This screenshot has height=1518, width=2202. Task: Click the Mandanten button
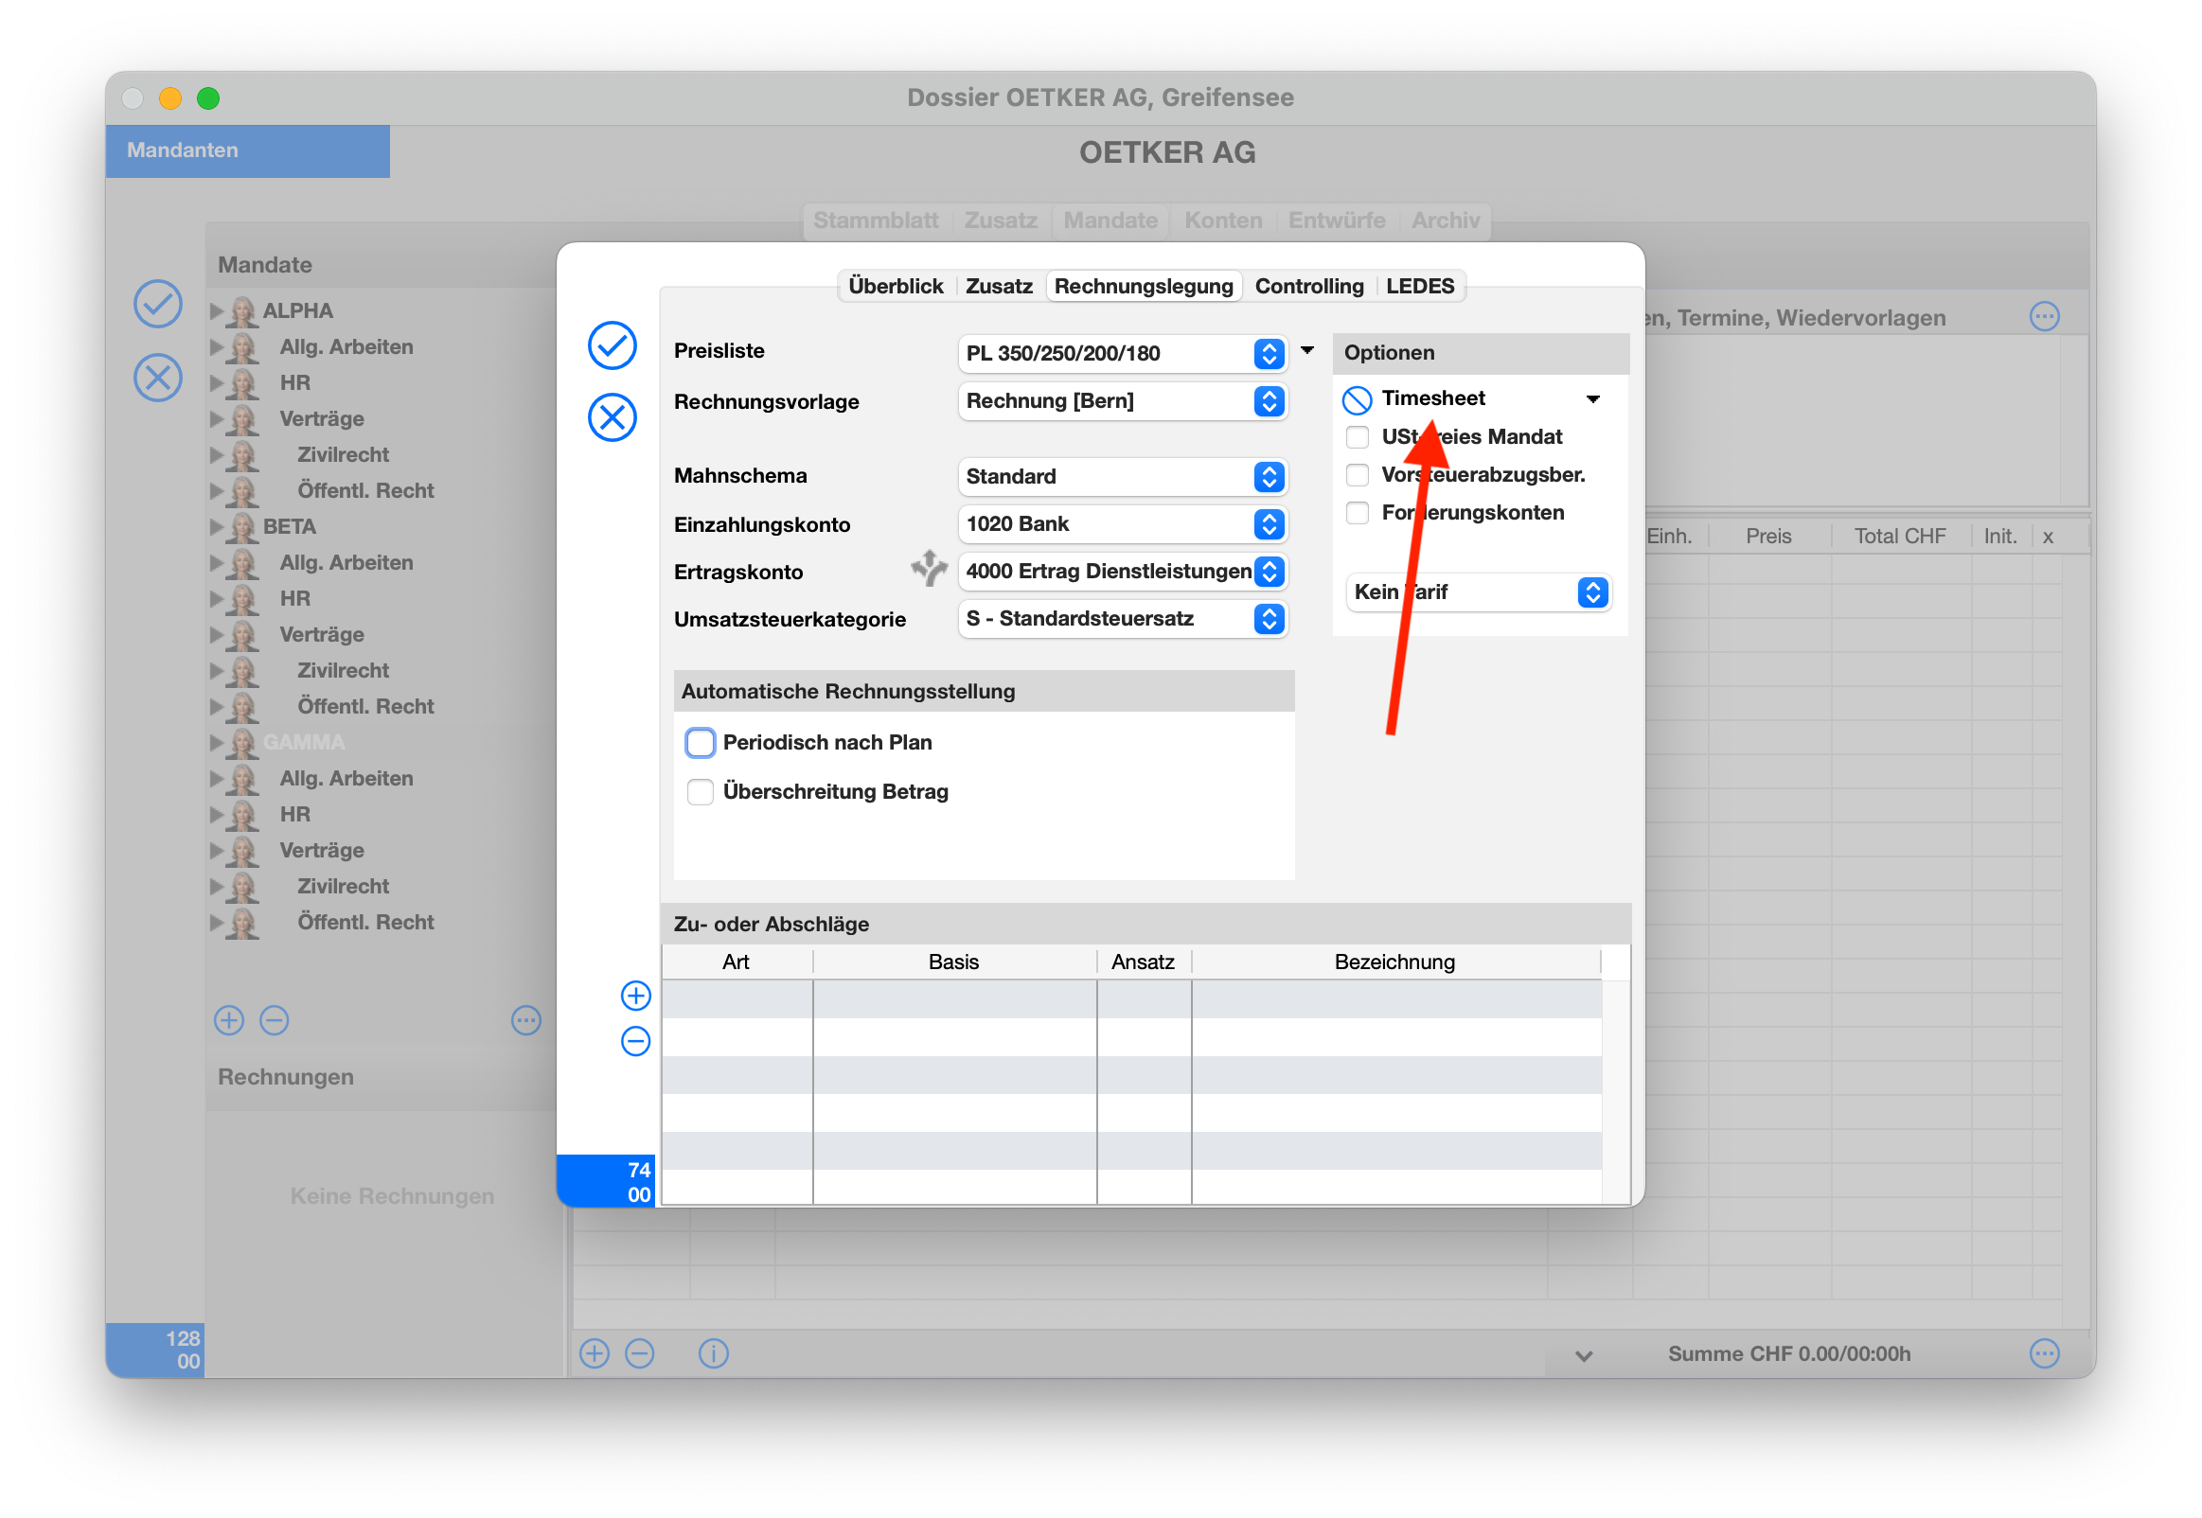(247, 150)
